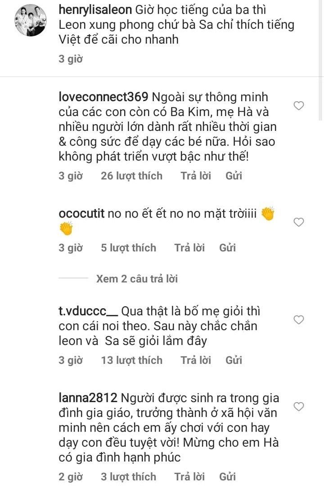Tap heart next to lanna2812's comment
324x493 pixels.
pyautogui.click(x=299, y=407)
